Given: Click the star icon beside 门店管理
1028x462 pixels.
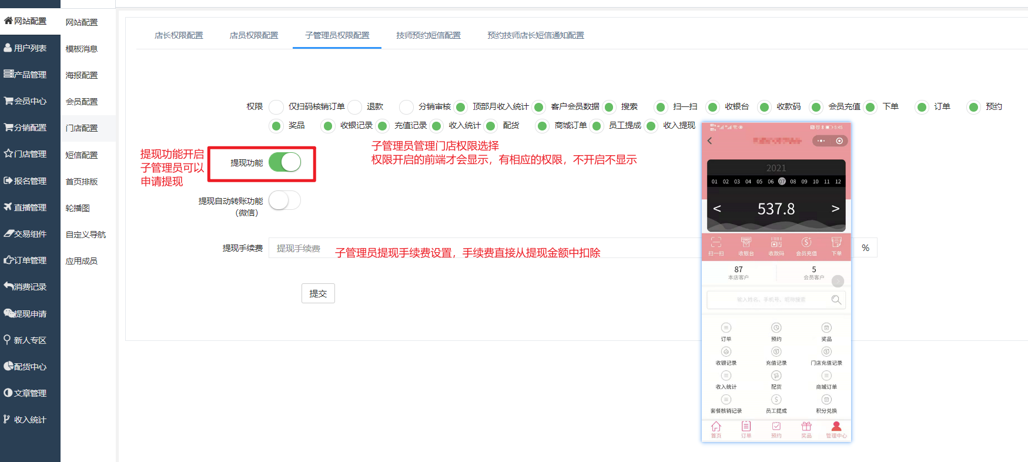Looking at the screenshot, I should tap(8, 153).
